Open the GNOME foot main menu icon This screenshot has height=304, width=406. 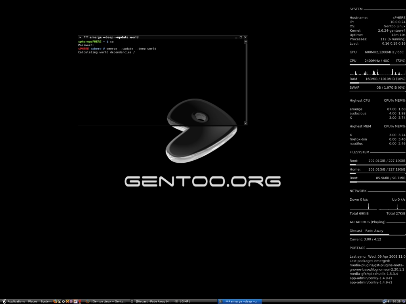click(x=4, y=301)
